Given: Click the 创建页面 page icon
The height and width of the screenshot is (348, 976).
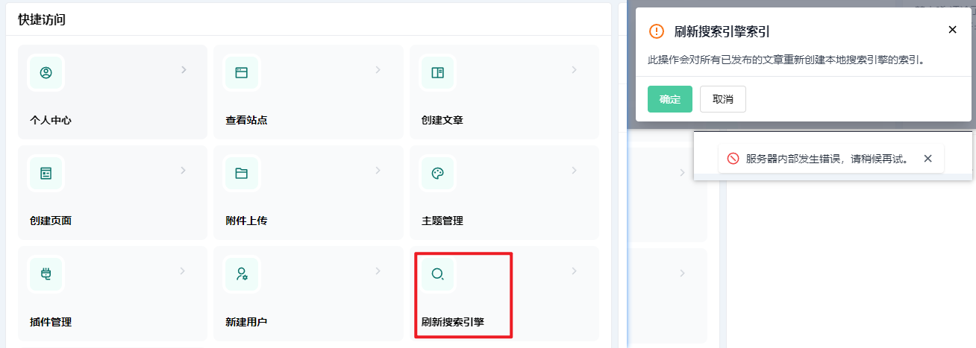Looking at the screenshot, I should [x=46, y=173].
